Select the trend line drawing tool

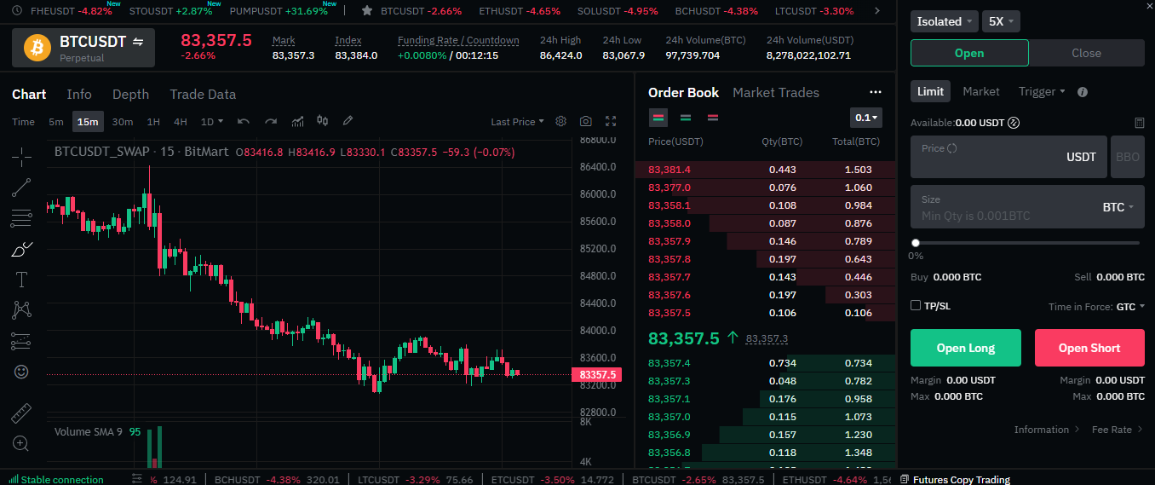tap(21, 187)
